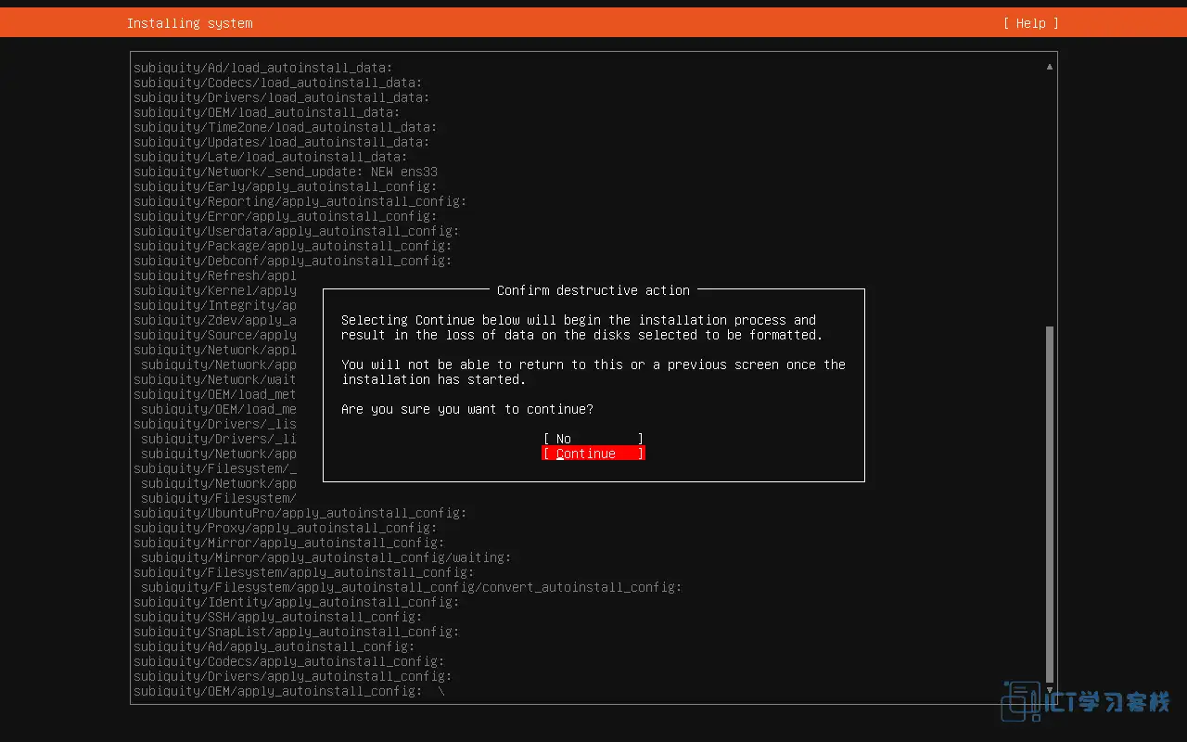Viewport: 1187px width, 742px height.
Task: Click the log pane scrollbar thumb
Action: [x=1050, y=504]
